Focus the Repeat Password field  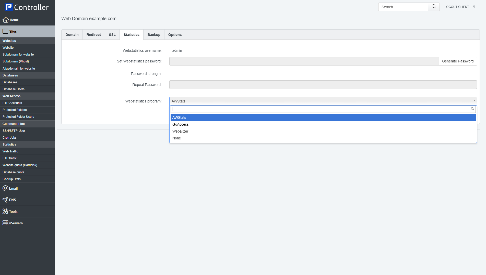[323, 85]
